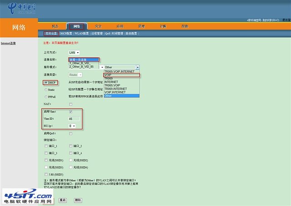Choose 新建一条连接 in connection name list
This screenshot has width=291, height=206.
tap(84, 59)
